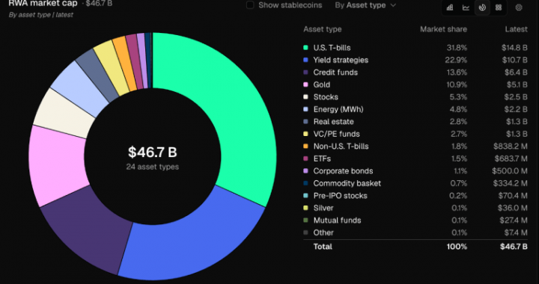Screen dimensions: 539x284
Task: Click the Credit funds purple legend swatch
Action: [305, 72]
